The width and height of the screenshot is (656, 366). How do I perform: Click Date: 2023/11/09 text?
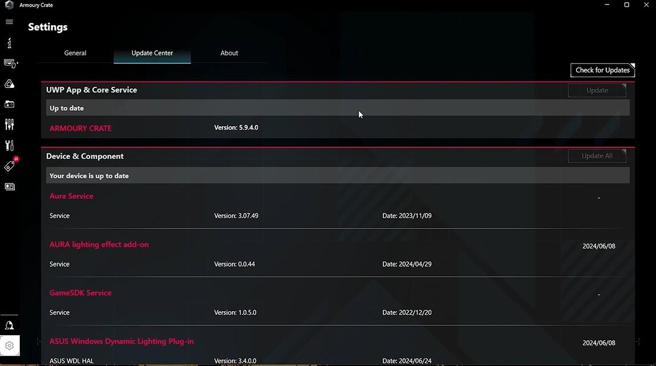[407, 216]
